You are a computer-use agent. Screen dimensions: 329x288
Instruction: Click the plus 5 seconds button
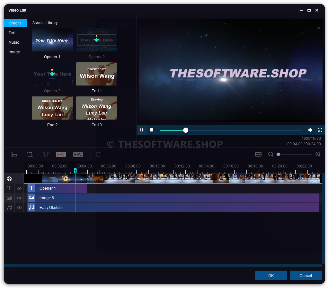(x=78, y=154)
